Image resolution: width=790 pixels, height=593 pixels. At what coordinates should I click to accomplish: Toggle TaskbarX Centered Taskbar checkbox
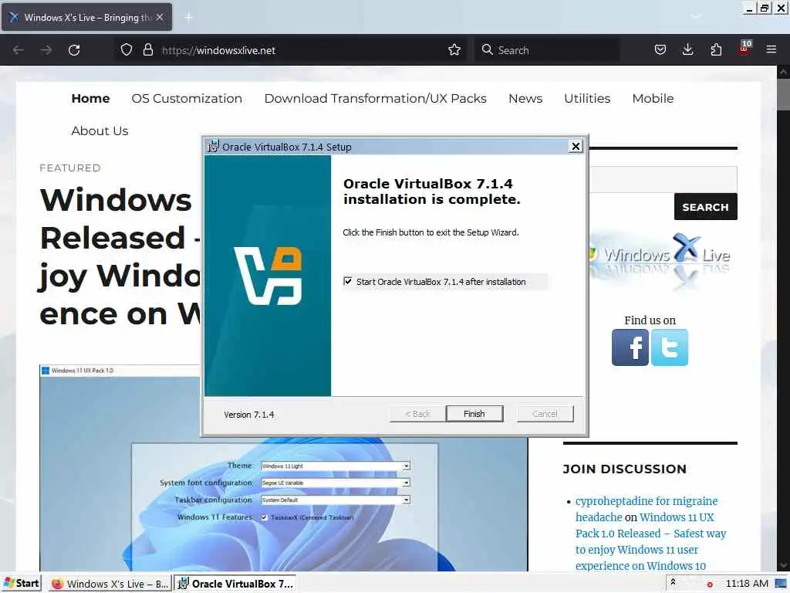click(x=264, y=517)
